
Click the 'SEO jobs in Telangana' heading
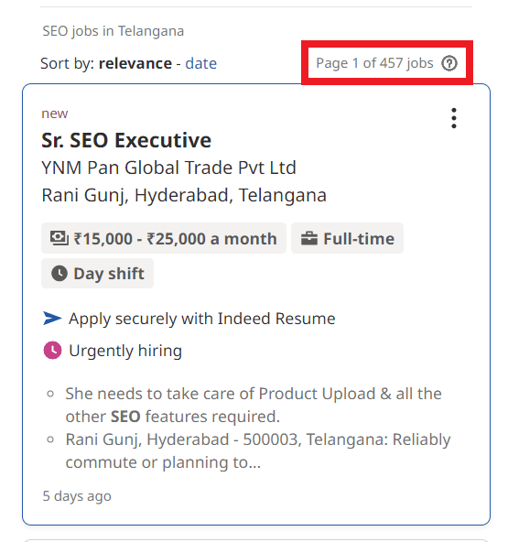(x=113, y=31)
